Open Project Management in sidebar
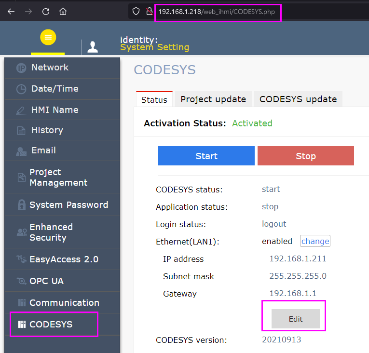Image resolution: width=369 pixels, height=353 pixels. pyautogui.click(x=62, y=177)
